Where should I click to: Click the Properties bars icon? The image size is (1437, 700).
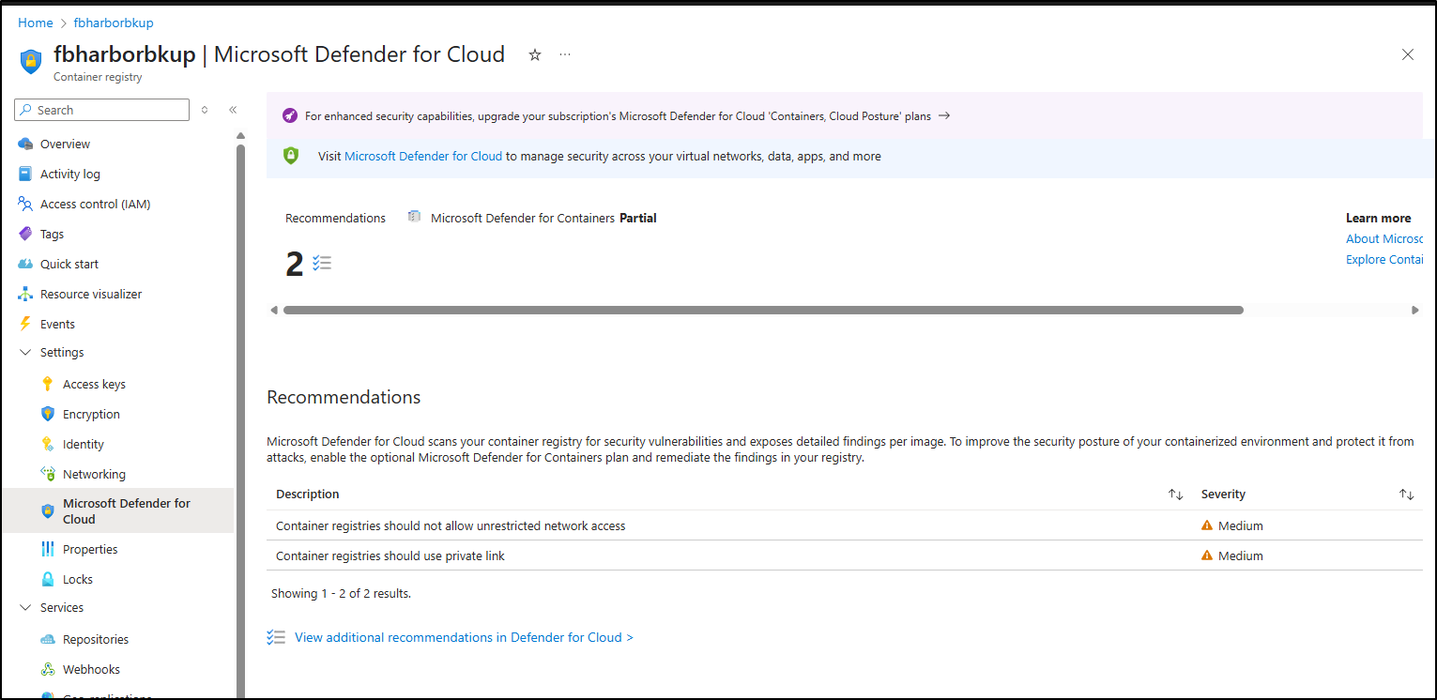(48, 549)
